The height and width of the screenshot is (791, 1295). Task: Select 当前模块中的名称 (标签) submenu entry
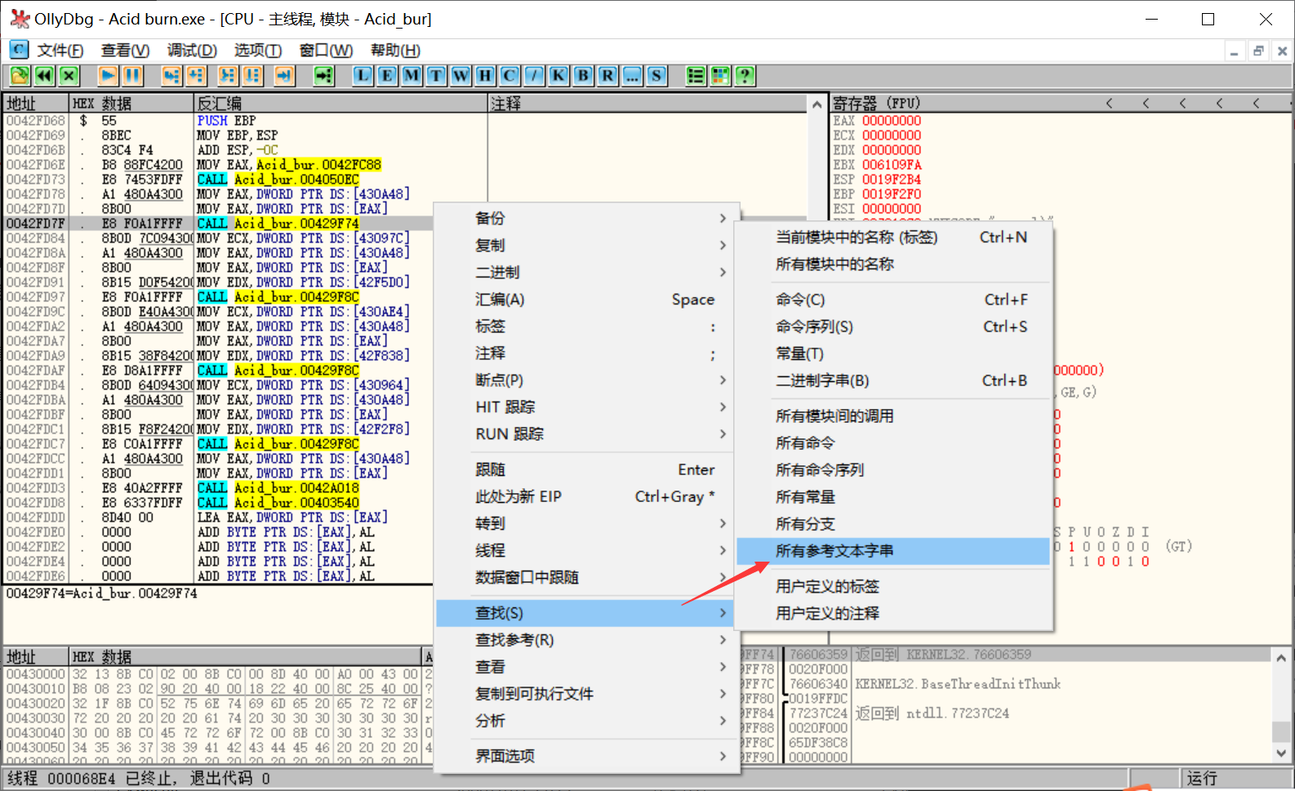tap(892, 237)
